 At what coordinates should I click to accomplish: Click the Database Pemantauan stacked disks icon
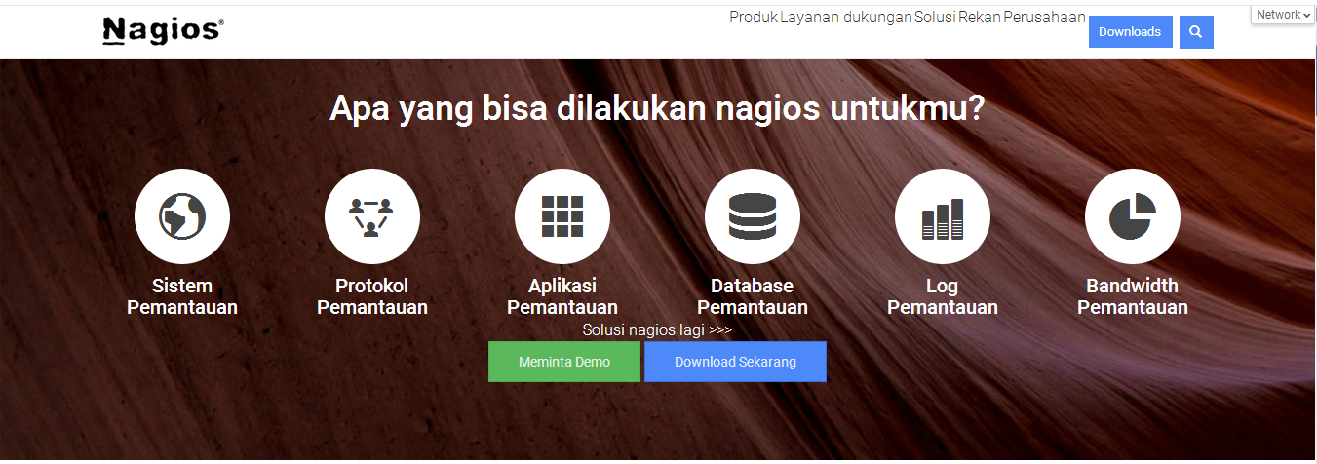tap(752, 216)
